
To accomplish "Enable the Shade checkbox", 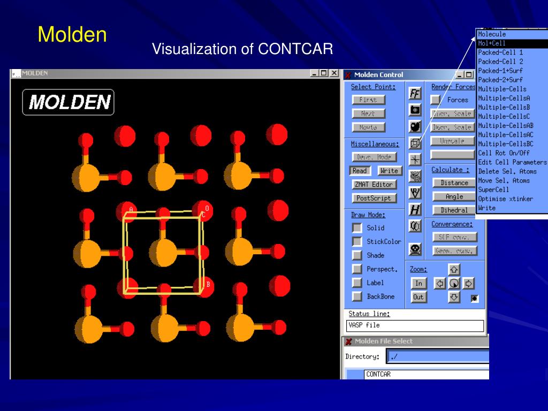I will click(357, 255).
